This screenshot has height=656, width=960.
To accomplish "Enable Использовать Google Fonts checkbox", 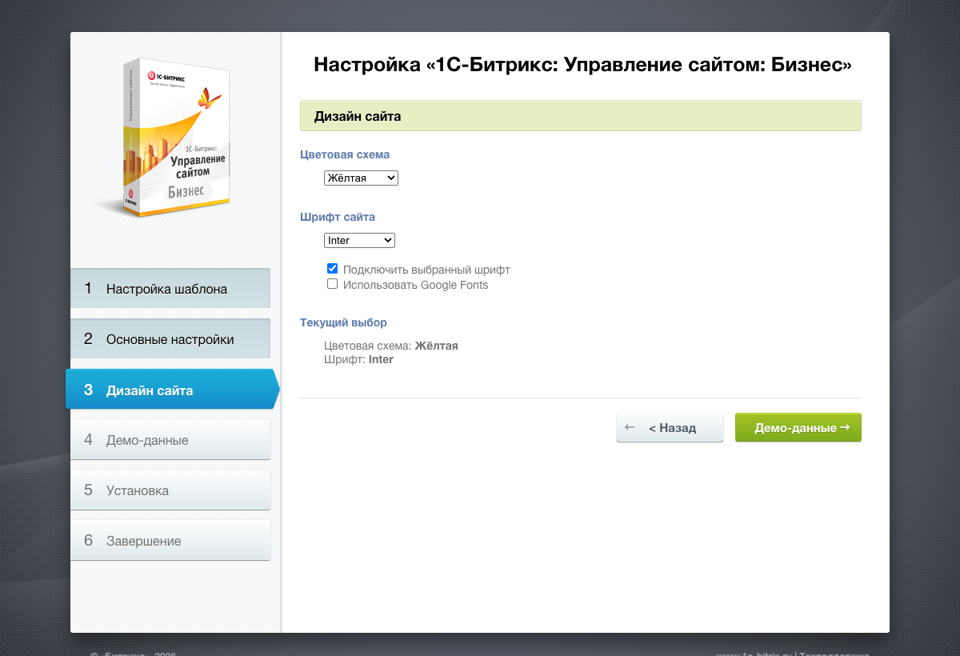I will point(333,284).
